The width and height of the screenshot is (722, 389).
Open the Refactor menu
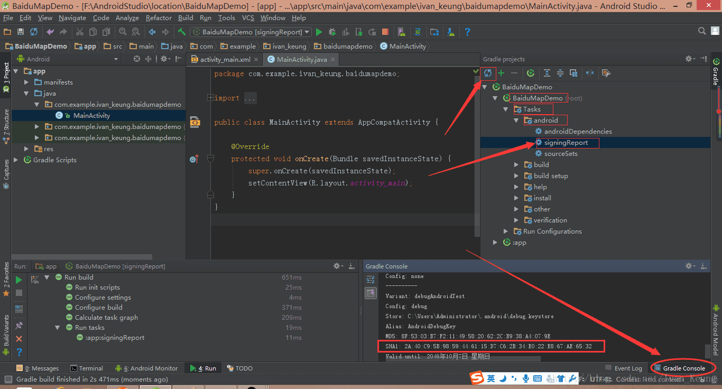tap(159, 17)
